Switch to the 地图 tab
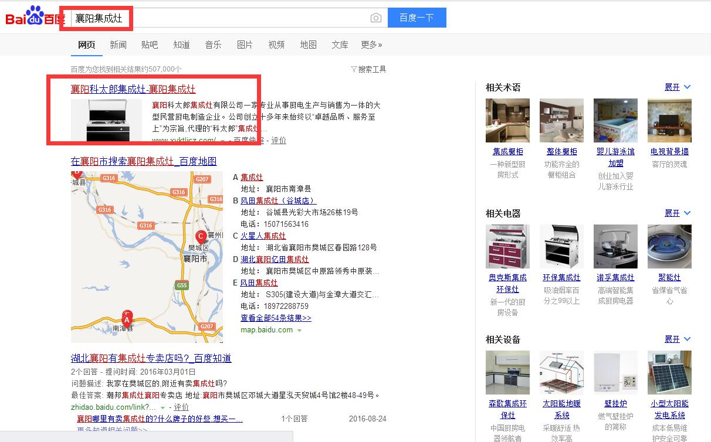This screenshot has height=442, width=711. tap(308, 45)
